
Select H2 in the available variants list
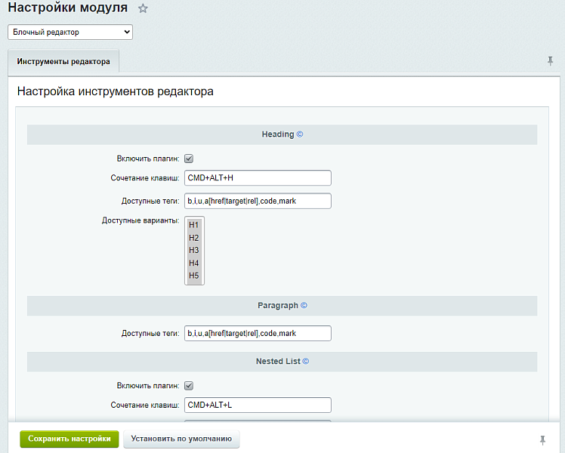tap(194, 238)
